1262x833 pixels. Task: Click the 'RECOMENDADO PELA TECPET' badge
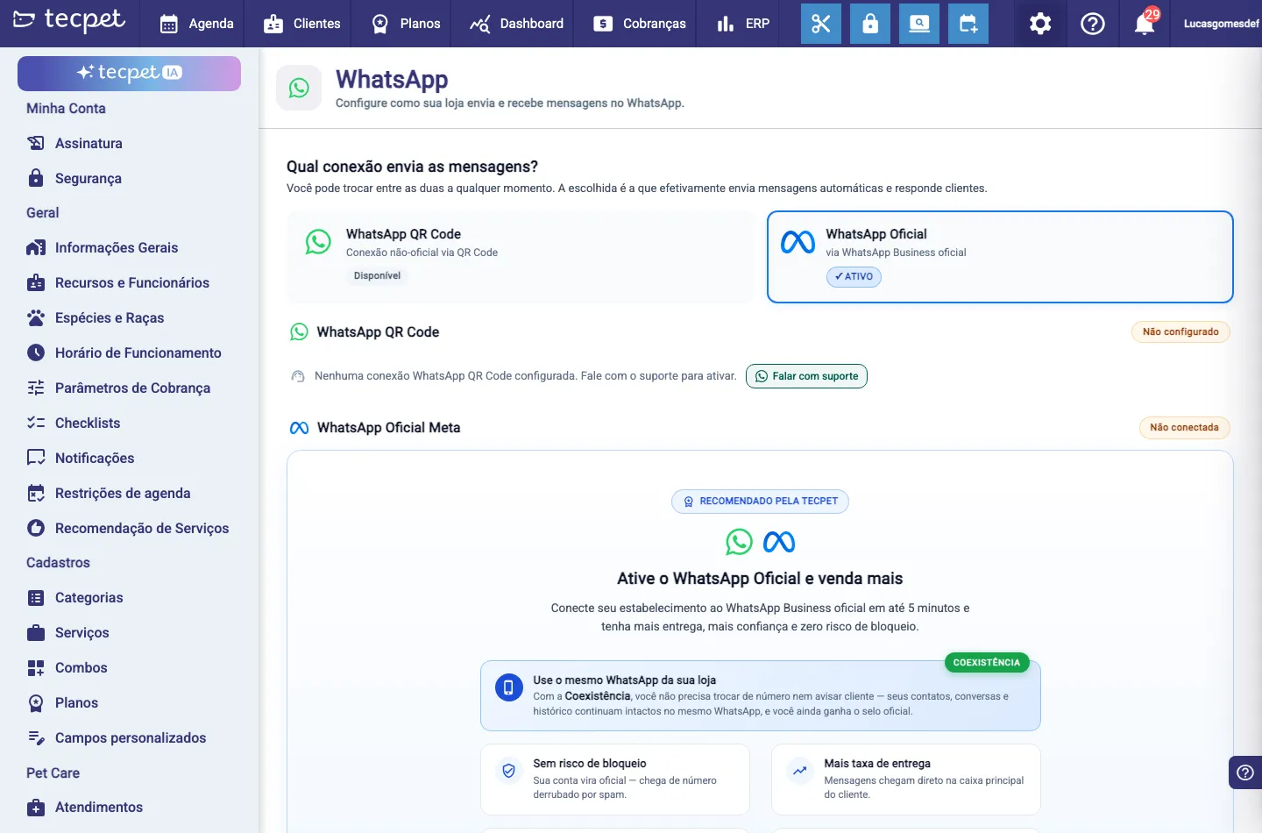760,502
